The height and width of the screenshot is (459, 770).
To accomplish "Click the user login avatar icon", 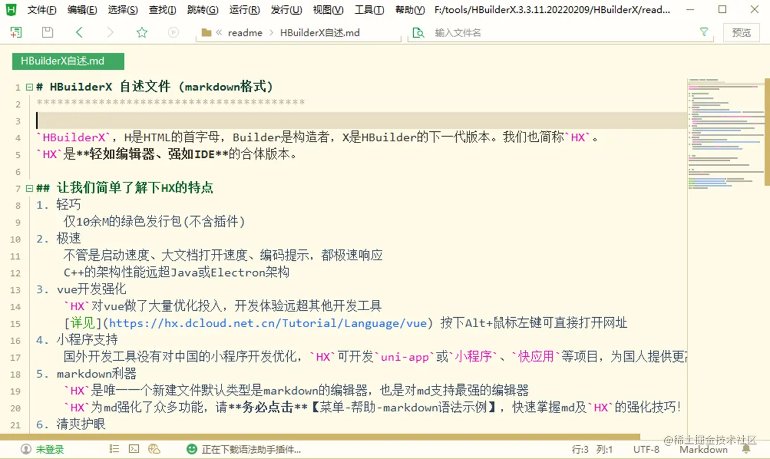I will [26, 449].
